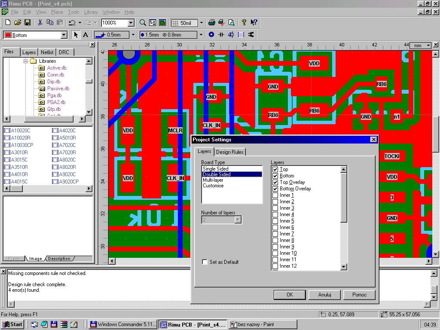Save the board using the floppy disk icon
This screenshot has width=440, height=330.
[27, 23]
